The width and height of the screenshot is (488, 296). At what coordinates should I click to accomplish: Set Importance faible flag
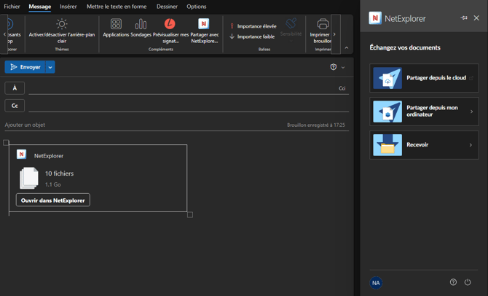(x=253, y=36)
